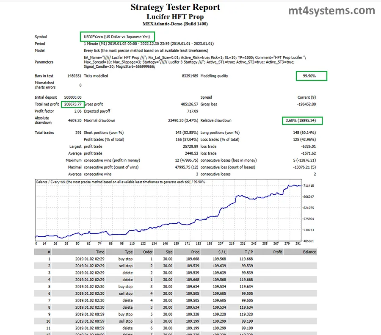Click the Time column header
Viewport: 381px width, 335px height.
[x=100, y=252]
